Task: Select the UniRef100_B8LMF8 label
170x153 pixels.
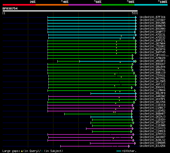Action: click(x=152, y=93)
